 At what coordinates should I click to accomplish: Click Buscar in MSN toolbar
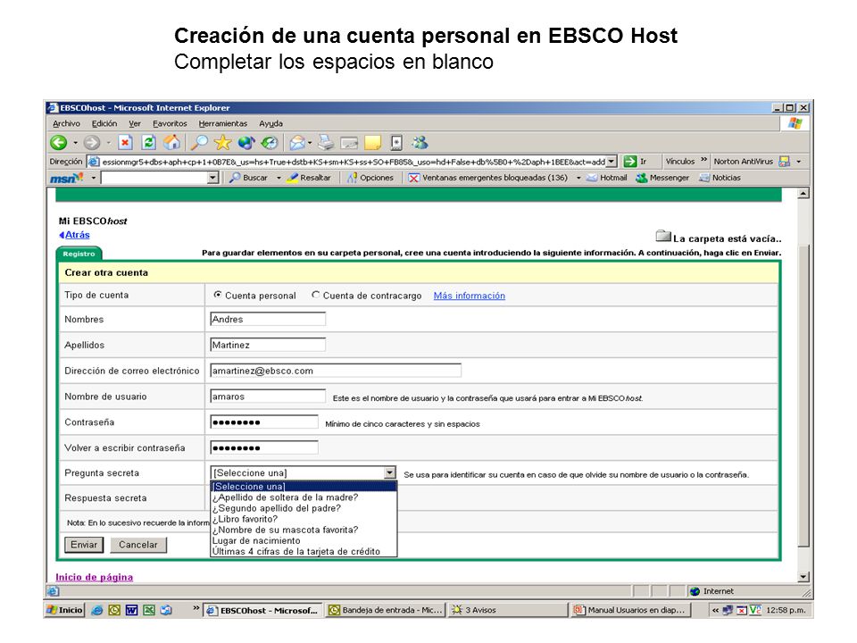tap(249, 178)
